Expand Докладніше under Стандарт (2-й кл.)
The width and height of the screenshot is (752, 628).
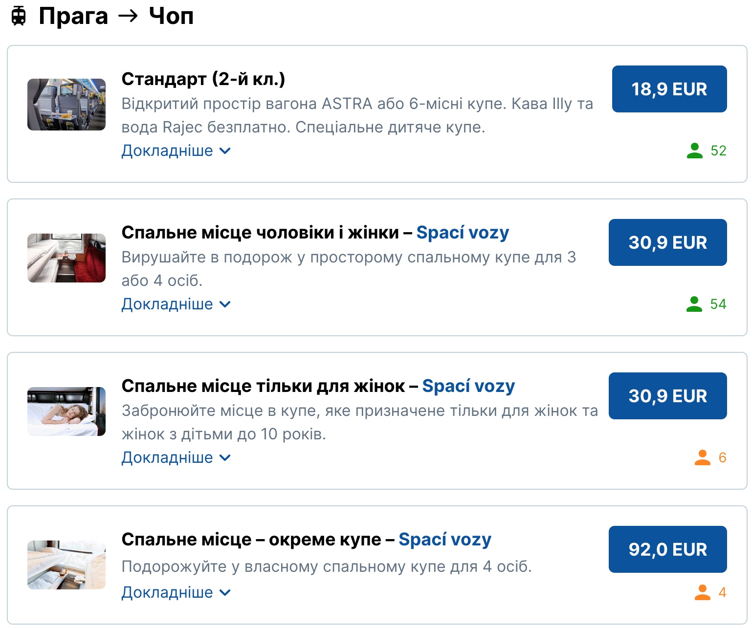(176, 151)
